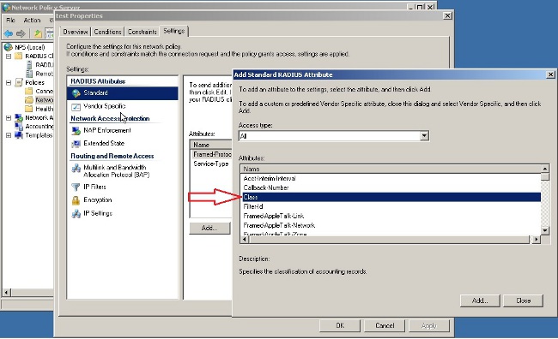The height and width of the screenshot is (339, 558).
Task: Click the Policies folder icon in tree
Action: [x=19, y=82]
